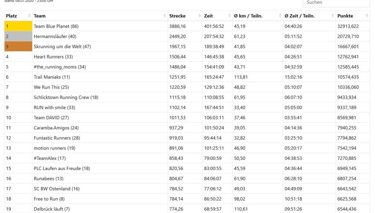The image size is (375, 213).
Task: Select Funtastic Runners (28) team name
Action: [x=57, y=138]
